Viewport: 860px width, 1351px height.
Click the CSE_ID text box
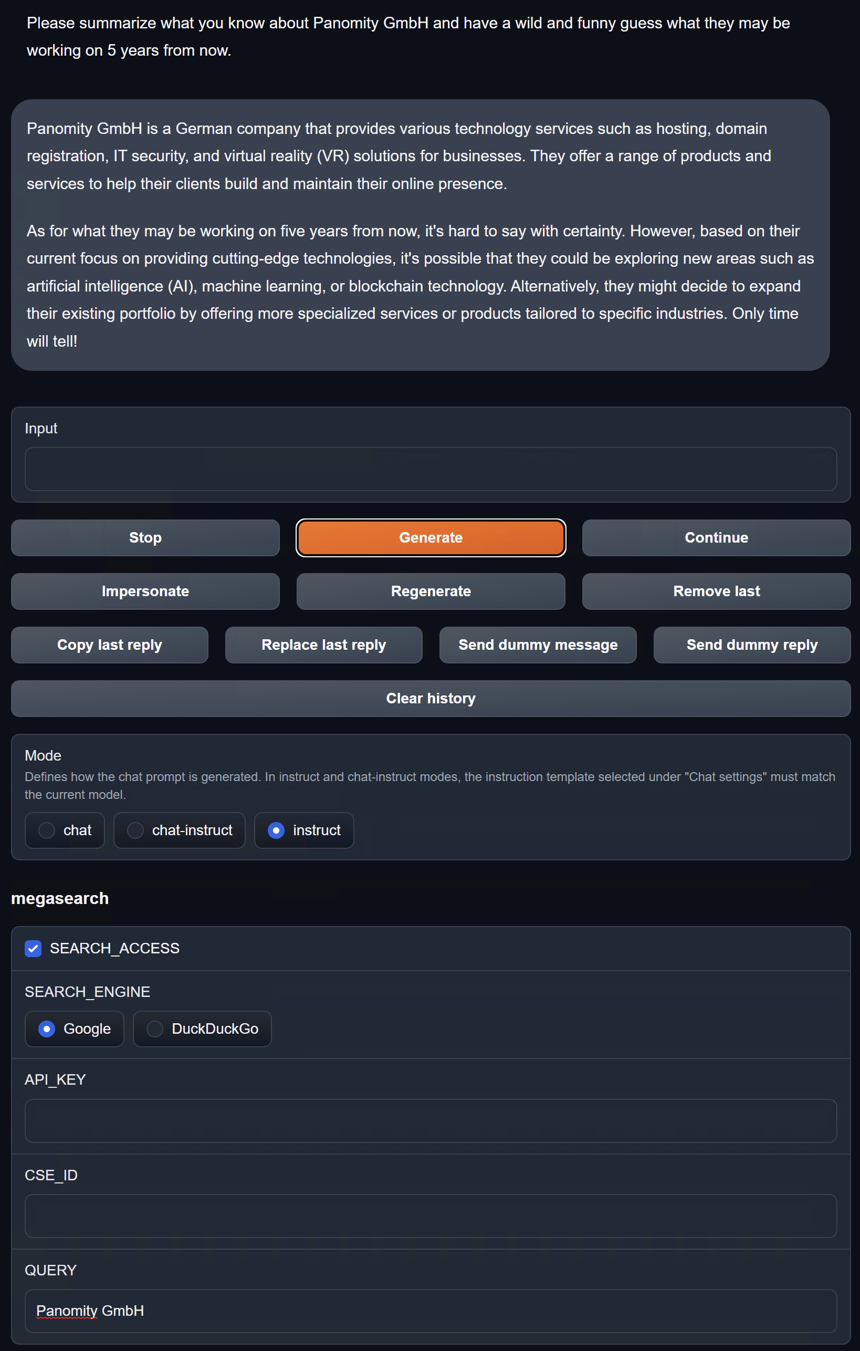[431, 1216]
